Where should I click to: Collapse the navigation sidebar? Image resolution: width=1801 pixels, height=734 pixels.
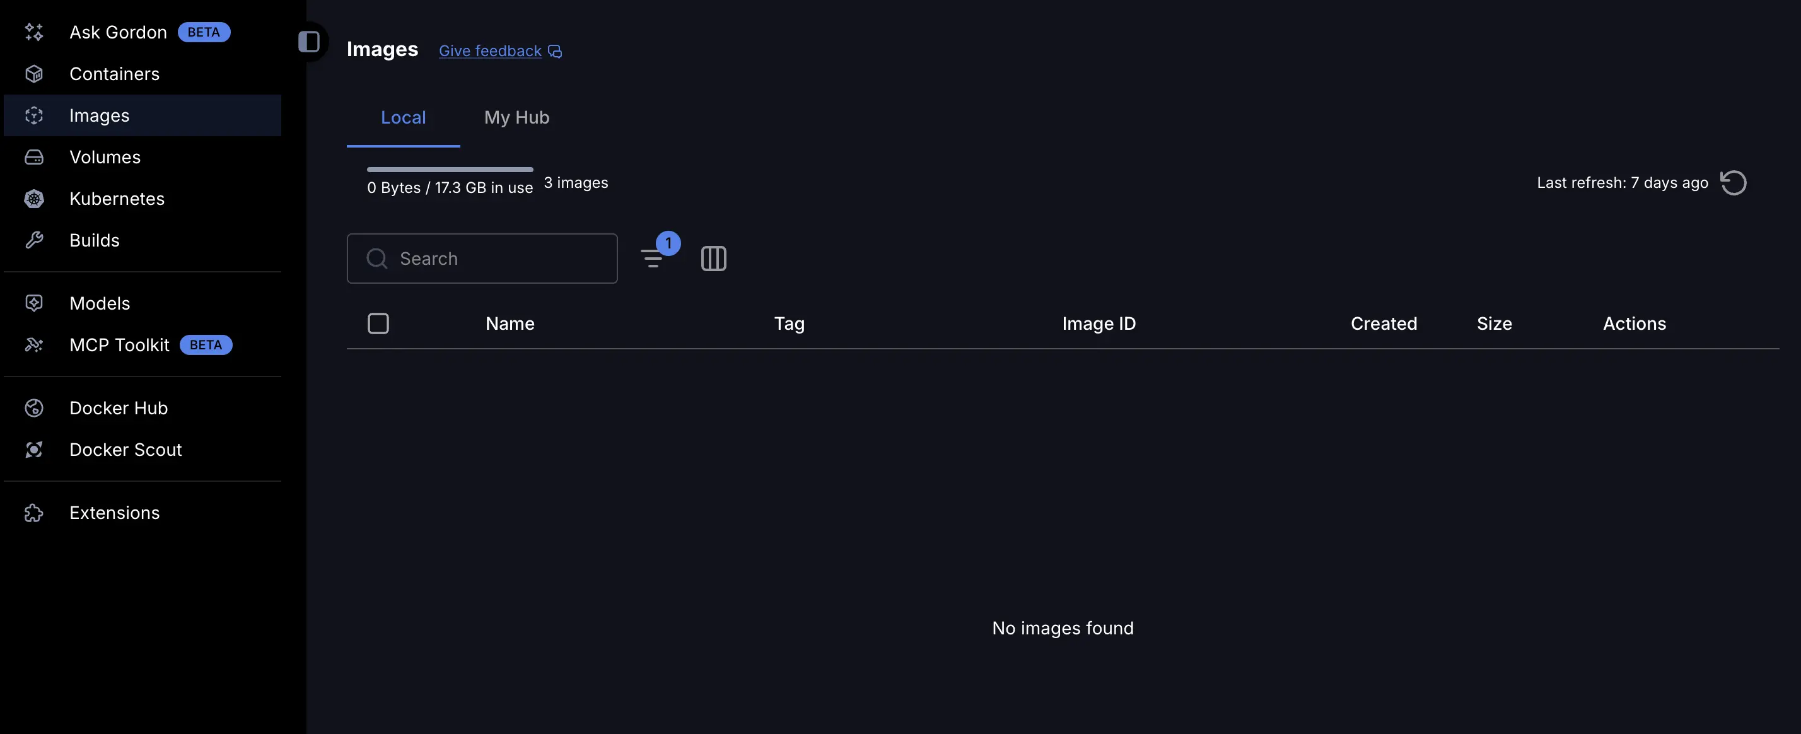pyautogui.click(x=310, y=42)
